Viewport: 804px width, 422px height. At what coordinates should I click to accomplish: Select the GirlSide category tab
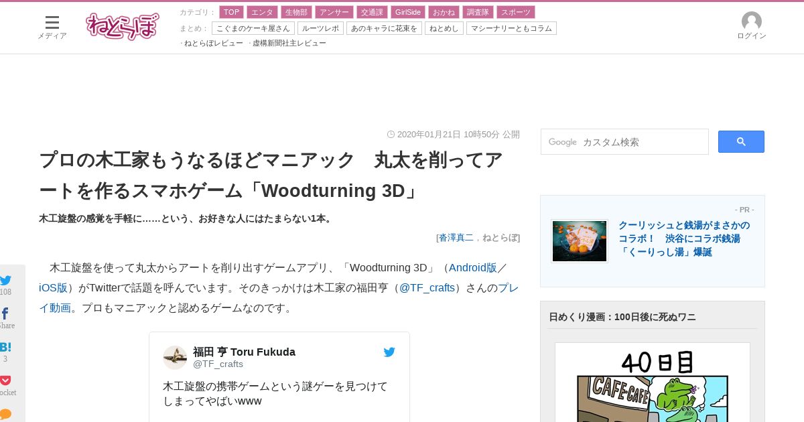coord(408,12)
